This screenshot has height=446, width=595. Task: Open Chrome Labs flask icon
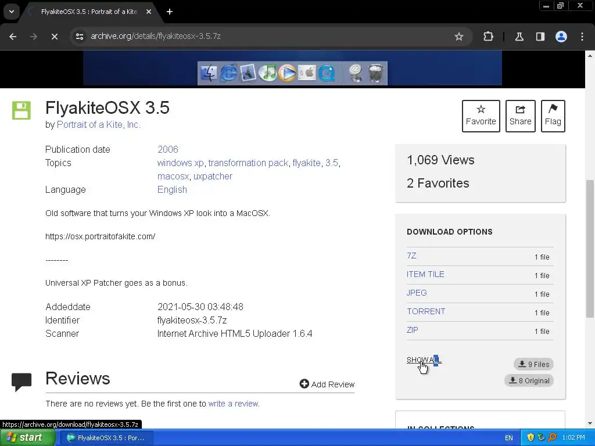click(x=519, y=37)
